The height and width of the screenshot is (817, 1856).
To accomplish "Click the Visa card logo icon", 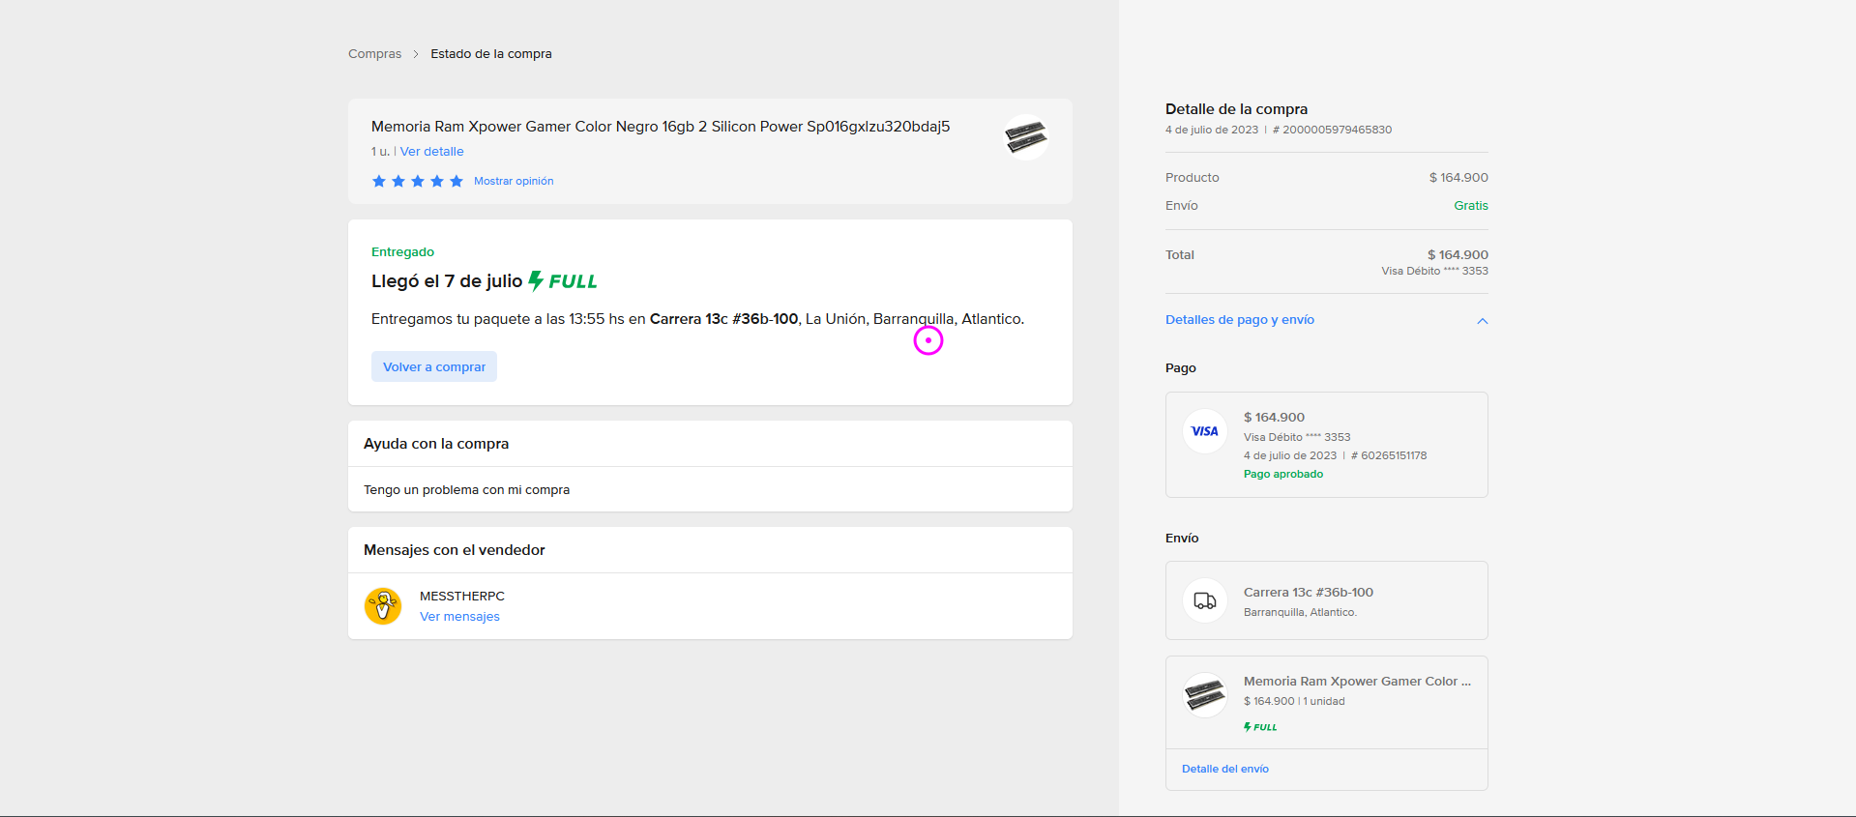I will coord(1204,431).
